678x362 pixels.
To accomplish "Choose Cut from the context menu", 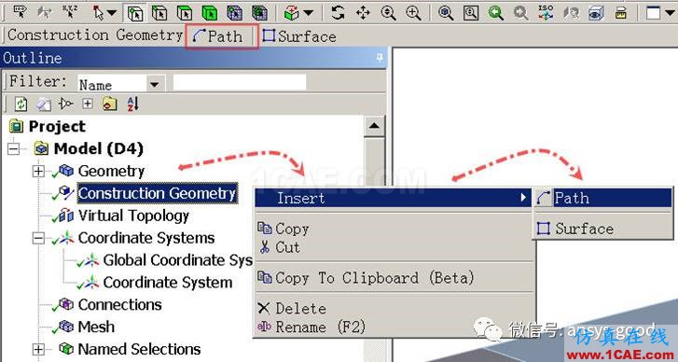I will (x=287, y=247).
